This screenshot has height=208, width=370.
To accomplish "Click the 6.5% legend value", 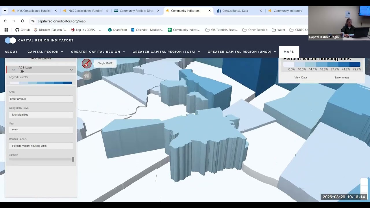I will [292, 69].
